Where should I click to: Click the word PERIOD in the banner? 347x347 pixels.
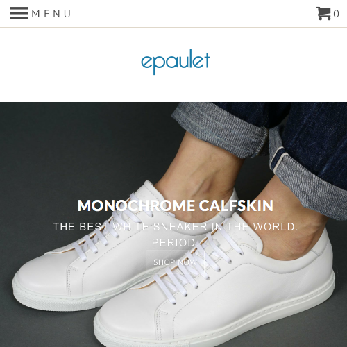[173, 243]
